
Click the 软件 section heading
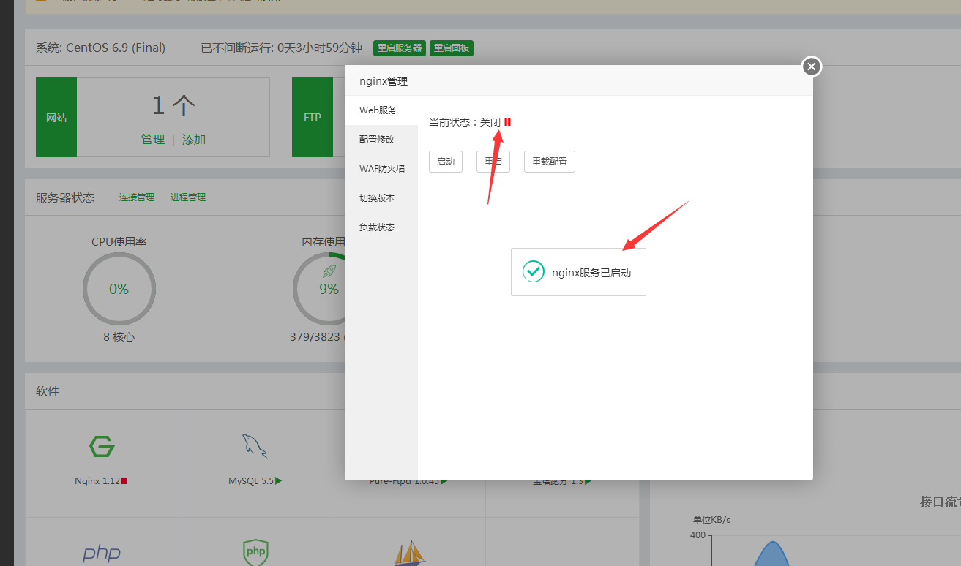pyautogui.click(x=48, y=392)
